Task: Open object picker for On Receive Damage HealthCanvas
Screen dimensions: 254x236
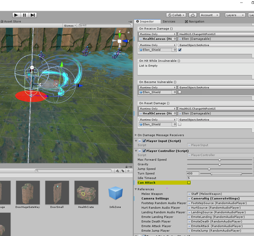Action: (x=175, y=39)
